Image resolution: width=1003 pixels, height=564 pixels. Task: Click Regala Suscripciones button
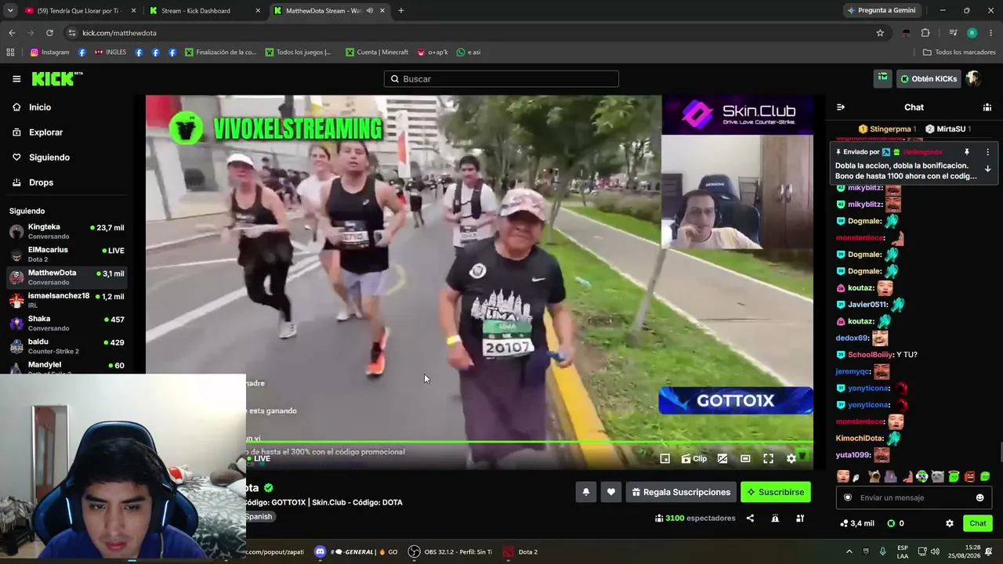[681, 492]
